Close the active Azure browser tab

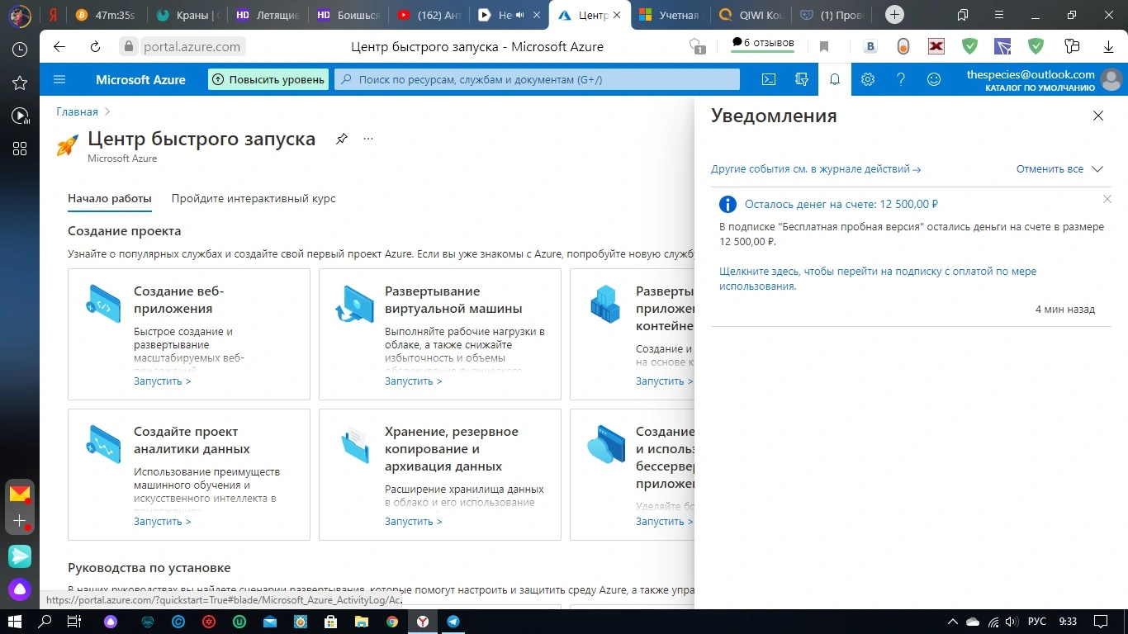pos(617,15)
